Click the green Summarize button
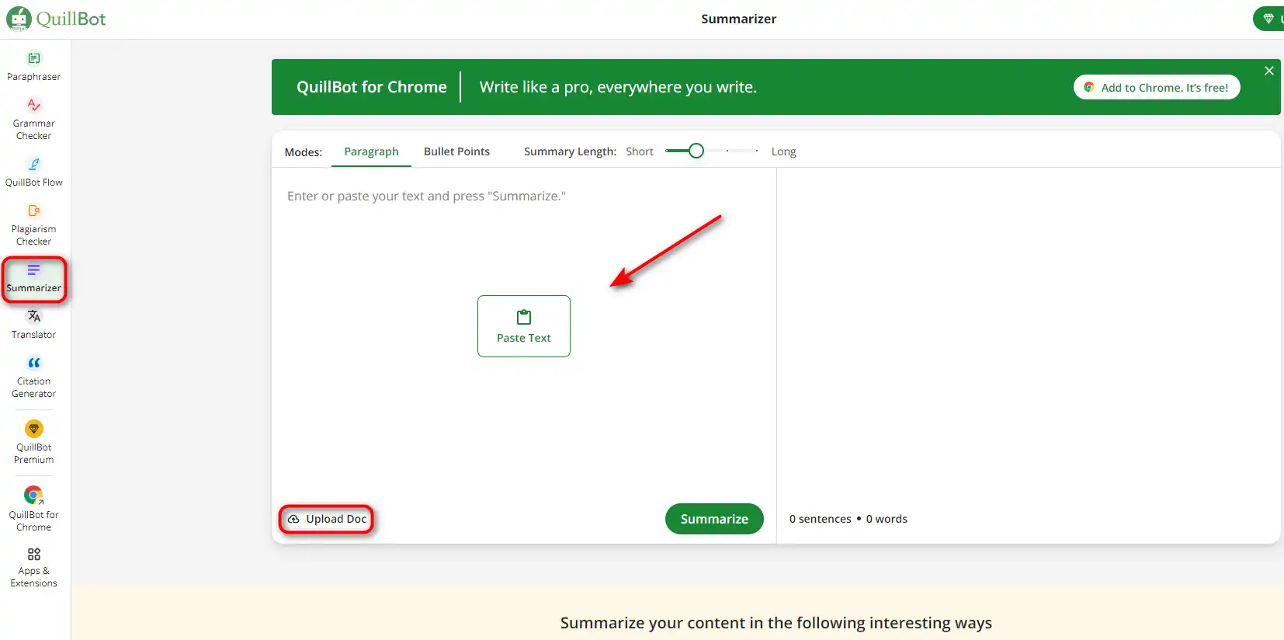 pos(714,519)
